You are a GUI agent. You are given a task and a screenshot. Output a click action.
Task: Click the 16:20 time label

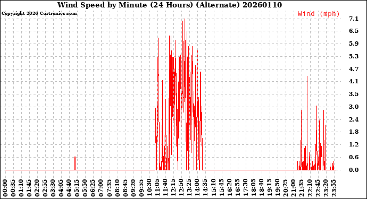coord(229,188)
